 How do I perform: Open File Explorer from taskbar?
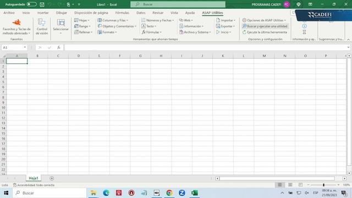click(x=94, y=193)
